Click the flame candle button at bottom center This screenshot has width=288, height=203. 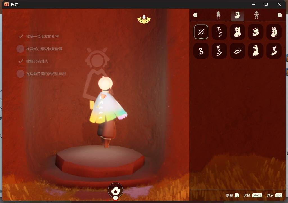(x=115, y=190)
